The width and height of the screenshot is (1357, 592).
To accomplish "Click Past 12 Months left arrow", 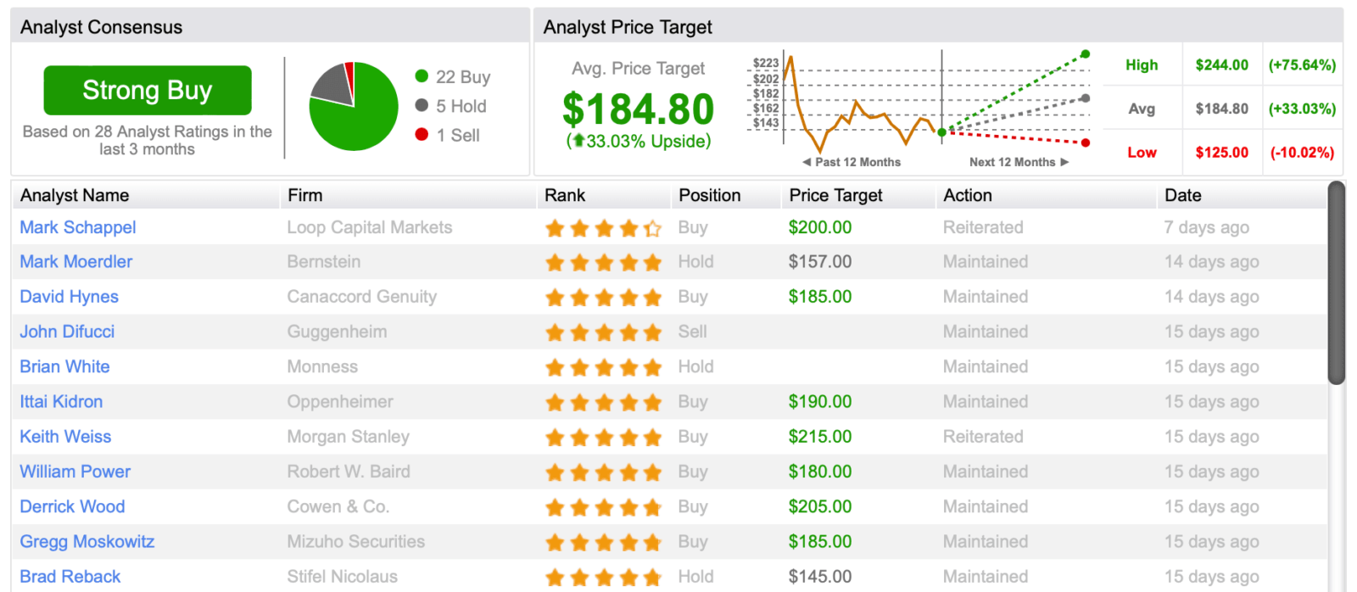I will [807, 162].
